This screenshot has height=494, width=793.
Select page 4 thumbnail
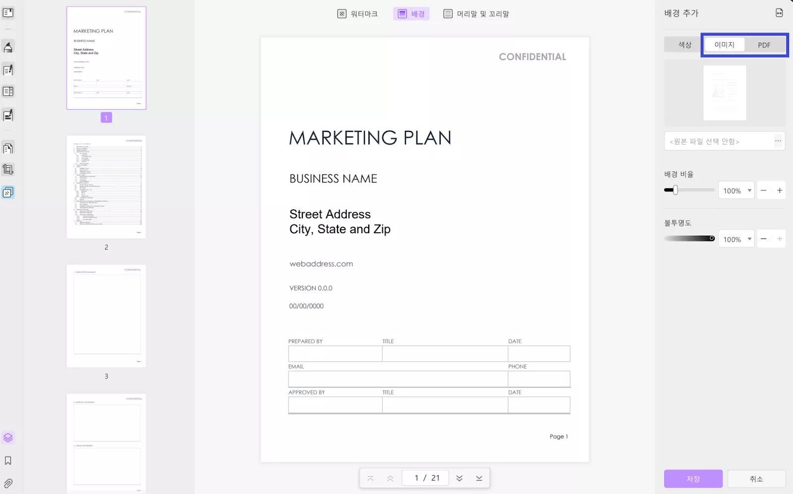107,443
